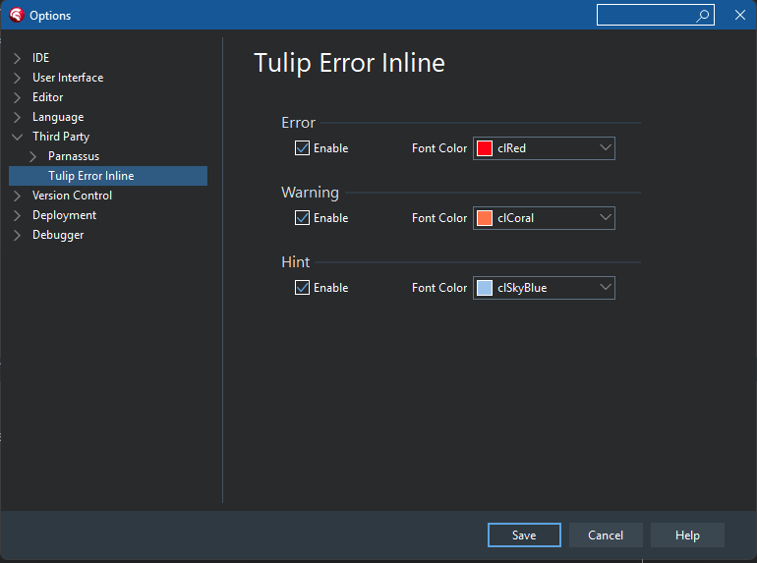Click the search magnifier icon
Viewport: 757px width, 563px height.
click(x=703, y=16)
